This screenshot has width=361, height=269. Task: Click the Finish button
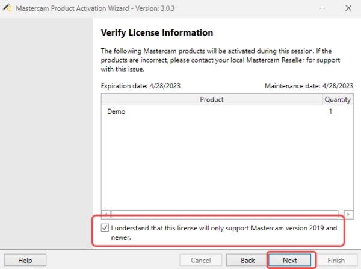click(x=336, y=261)
